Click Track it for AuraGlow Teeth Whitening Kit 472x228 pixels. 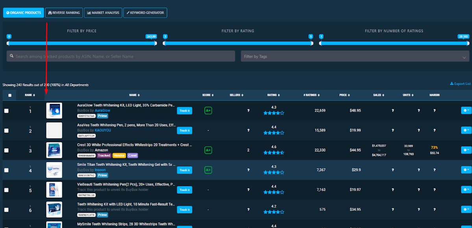[x=185, y=111]
